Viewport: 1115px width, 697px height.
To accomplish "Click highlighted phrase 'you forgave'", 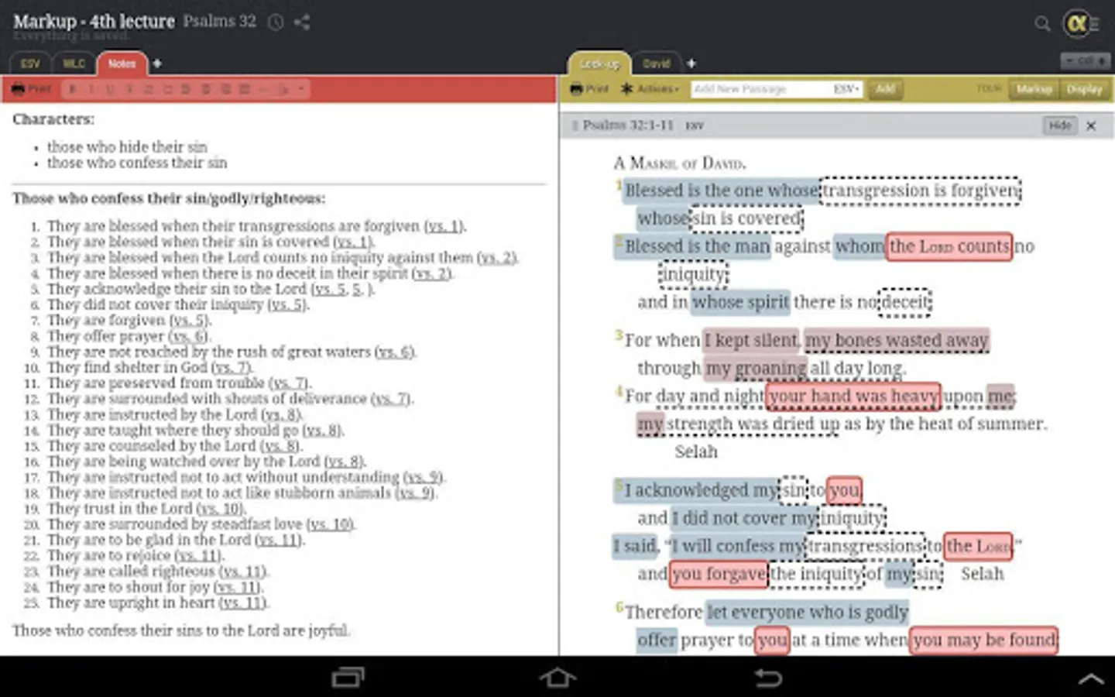I will [x=719, y=574].
